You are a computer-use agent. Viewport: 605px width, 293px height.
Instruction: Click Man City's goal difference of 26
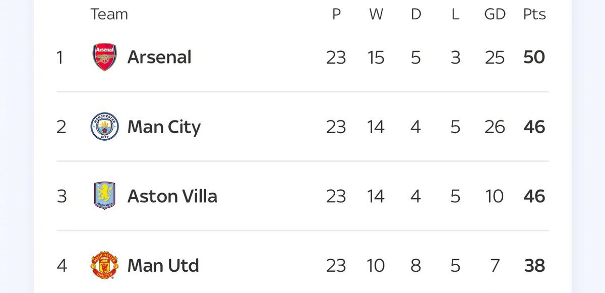click(x=495, y=127)
